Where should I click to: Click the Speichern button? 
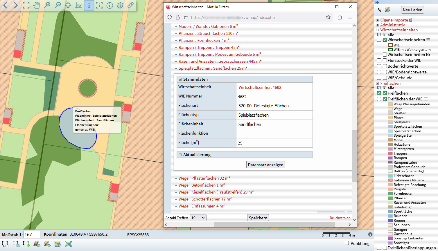pyautogui.click(x=258, y=218)
